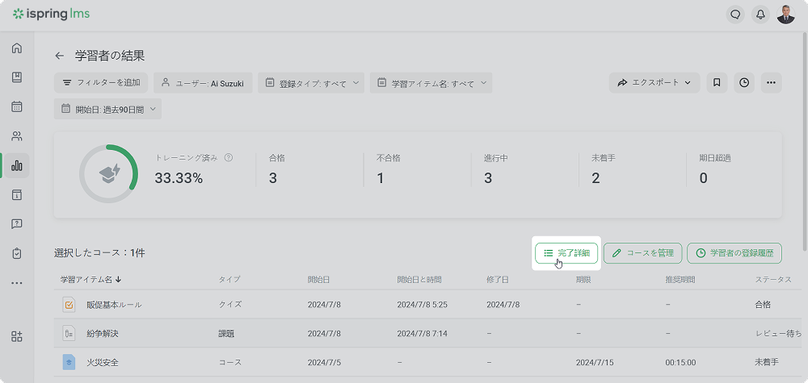
Task: Sort by 学習アイテム名 column header
Action: click(x=89, y=280)
